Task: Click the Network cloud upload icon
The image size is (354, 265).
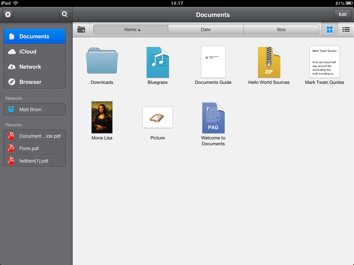Action: point(12,67)
